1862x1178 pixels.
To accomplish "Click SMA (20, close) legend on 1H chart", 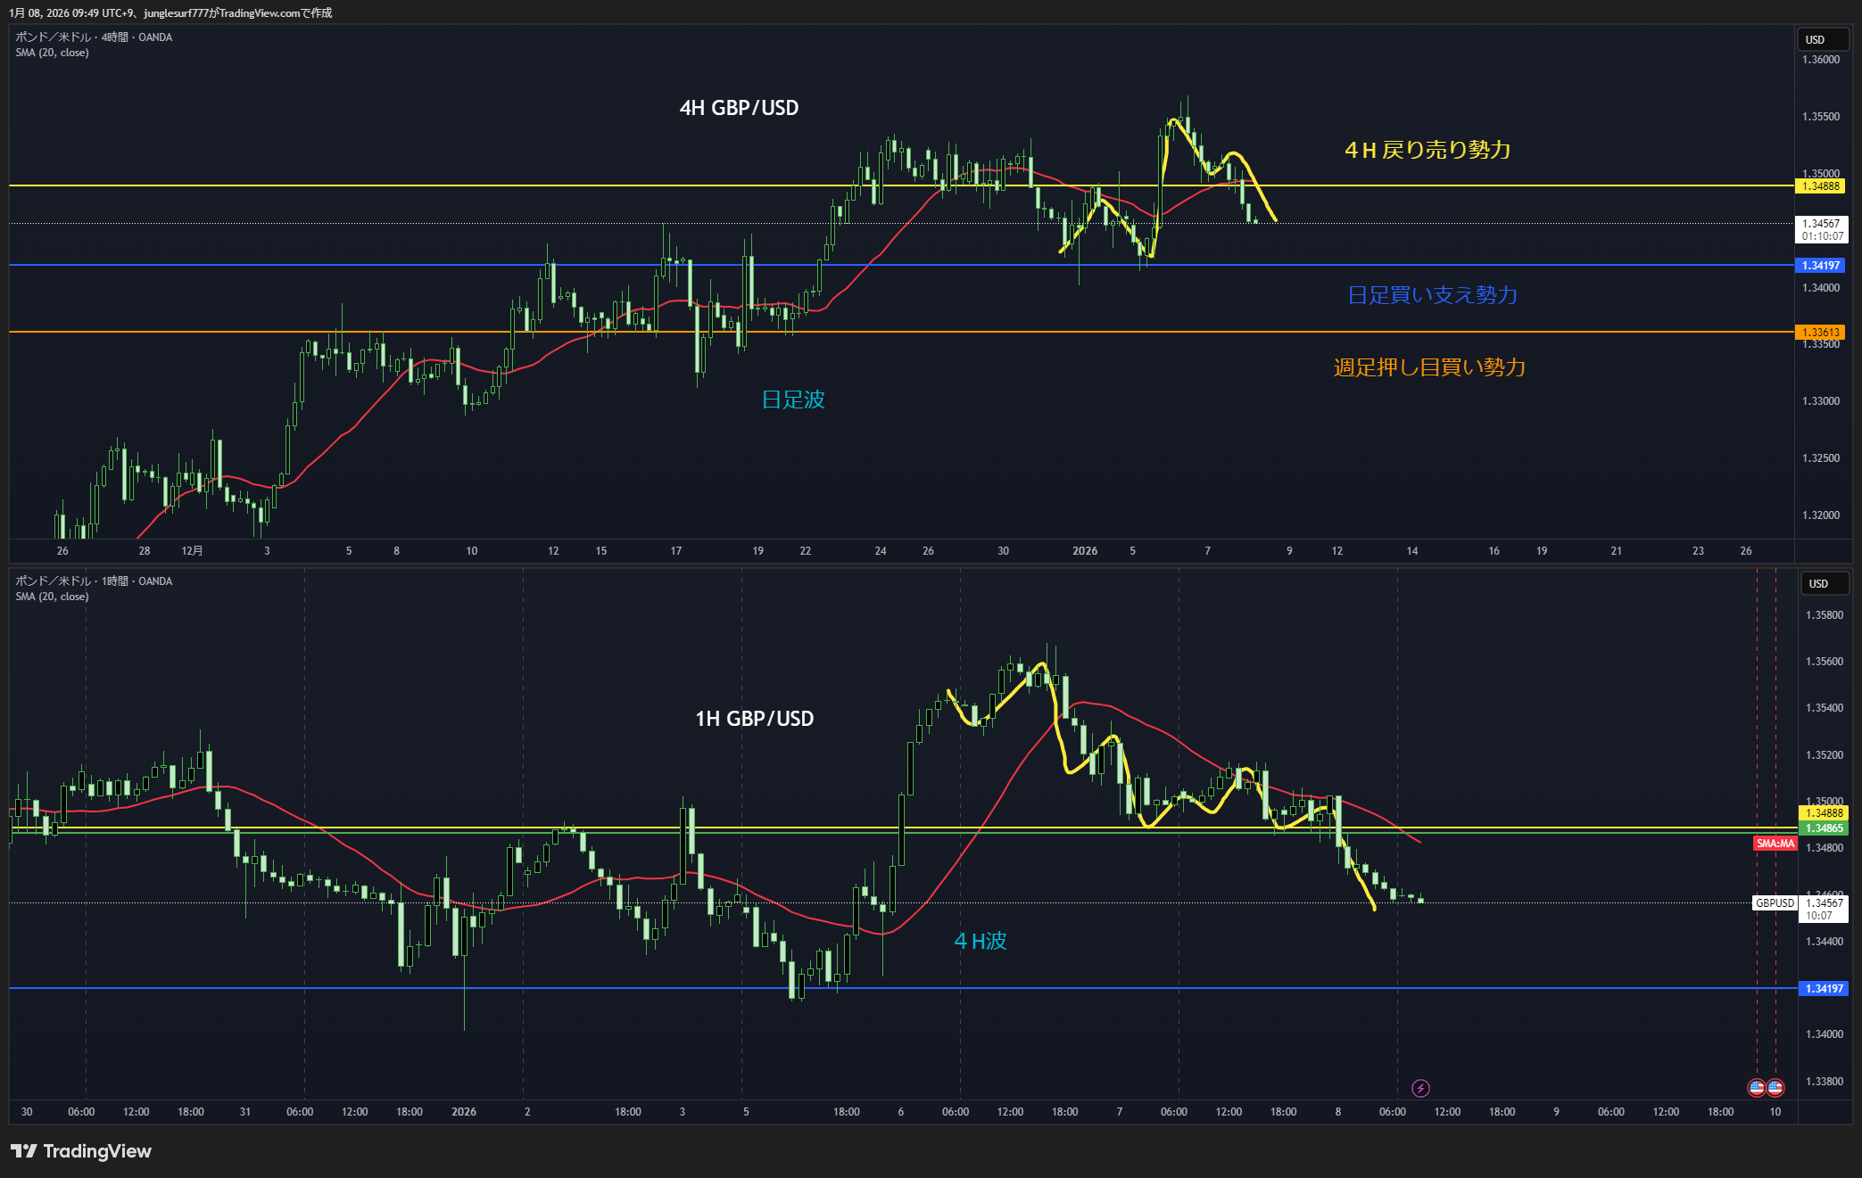I will (52, 597).
